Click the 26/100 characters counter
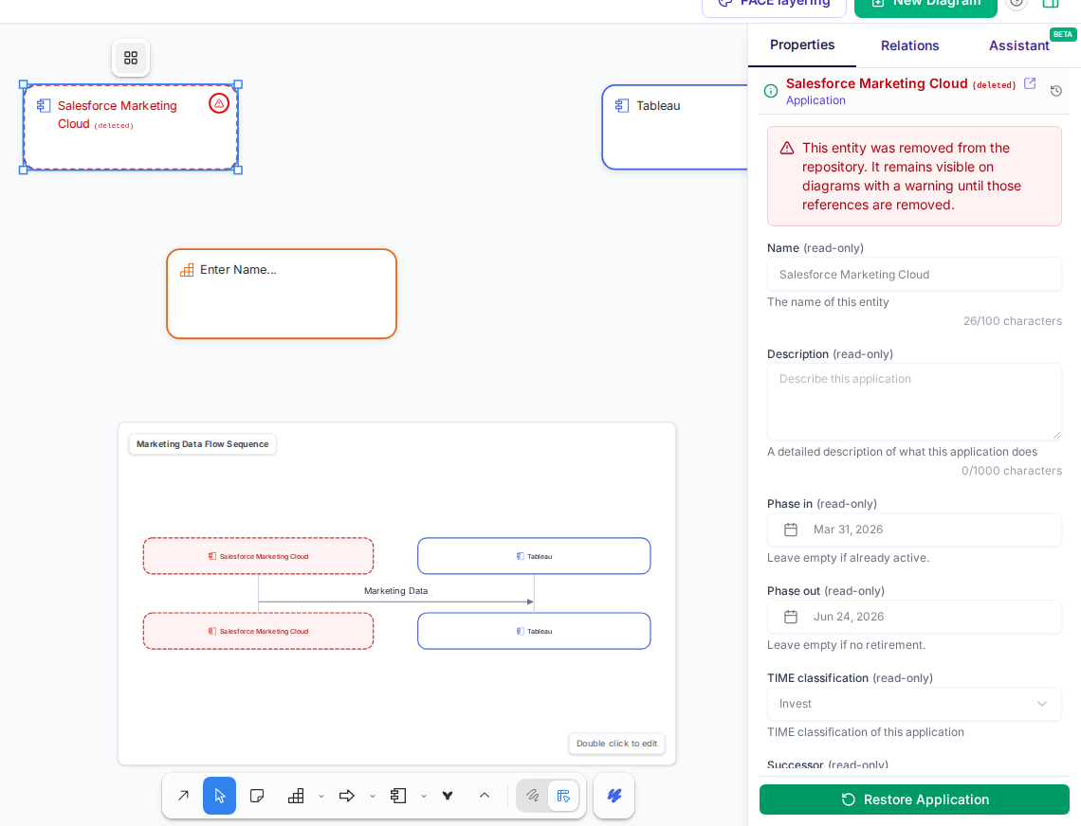 [x=1013, y=321]
